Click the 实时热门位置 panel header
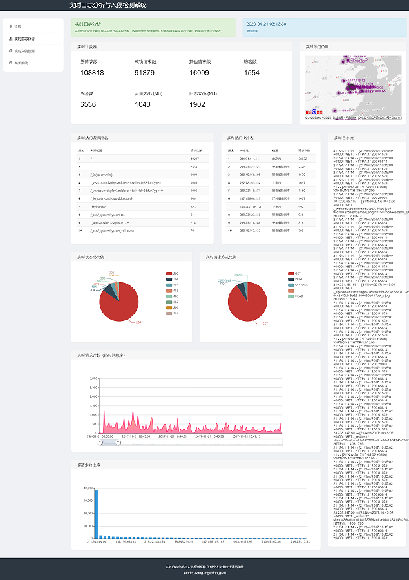The width and height of the screenshot is (409, 580). point(353,46)
